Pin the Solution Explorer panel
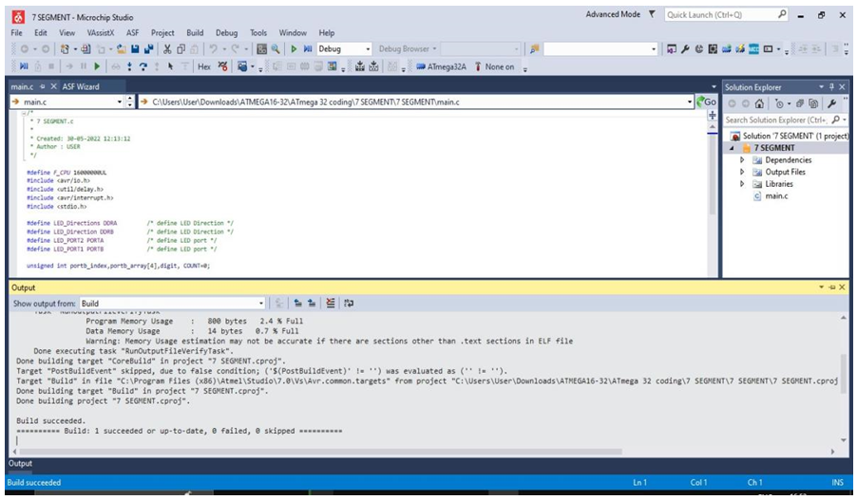The image size is (857, 500). click(832, 86)
